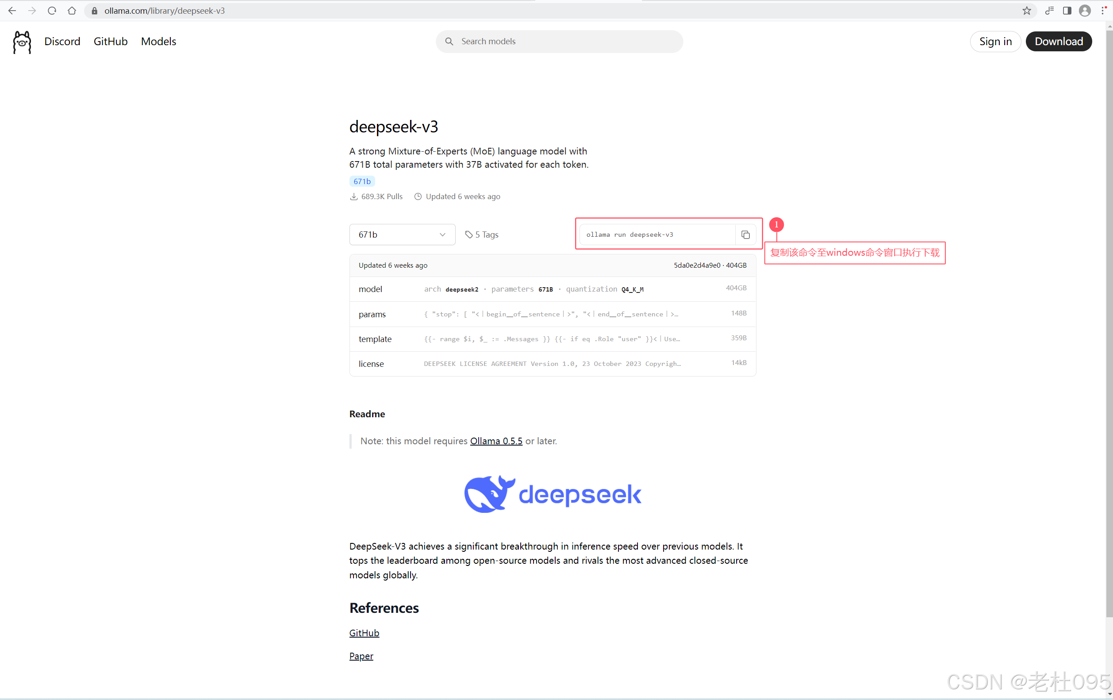Copy the ollama run command with copy icon
1113x700 pixels.
745,235
